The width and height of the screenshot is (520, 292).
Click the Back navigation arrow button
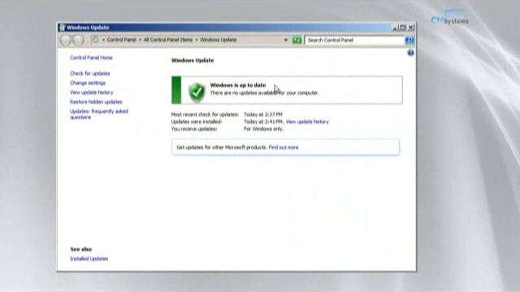(x=65, y=41)
